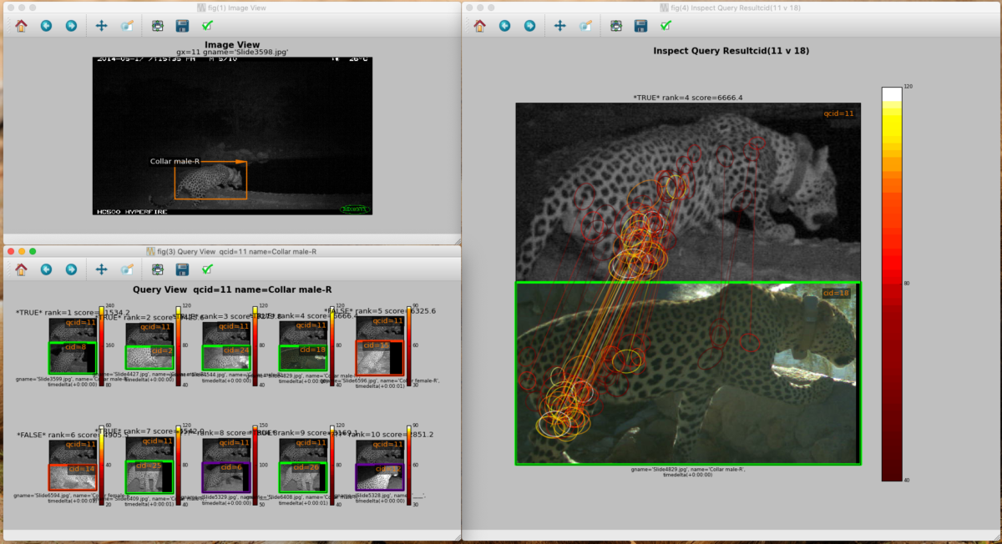The height and width of the screenshot is (544, 1002).
Task: Toggle the green checkmark in Query View toolbar
Action: tap(207, 269)
